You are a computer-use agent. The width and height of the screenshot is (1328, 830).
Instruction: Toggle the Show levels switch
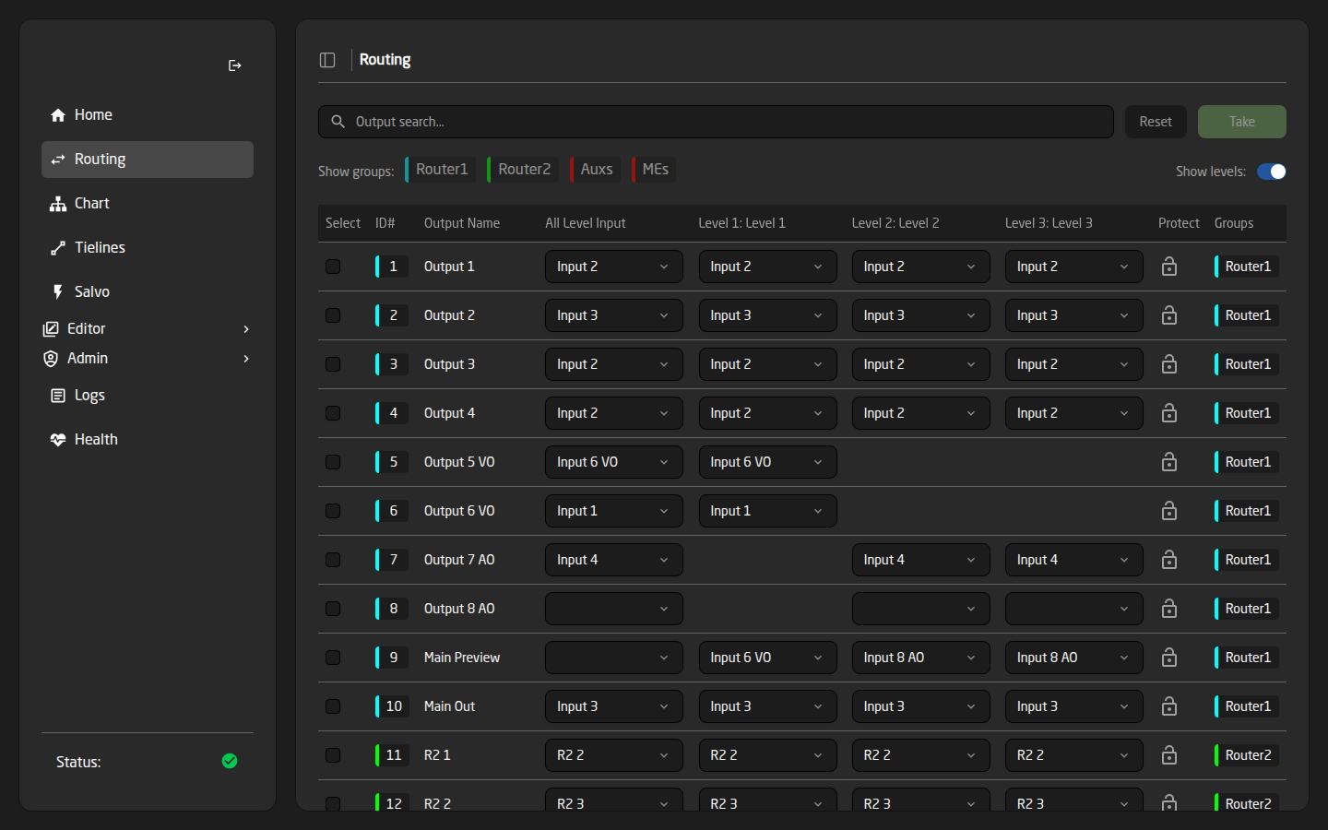click(x=1272, y=172)
